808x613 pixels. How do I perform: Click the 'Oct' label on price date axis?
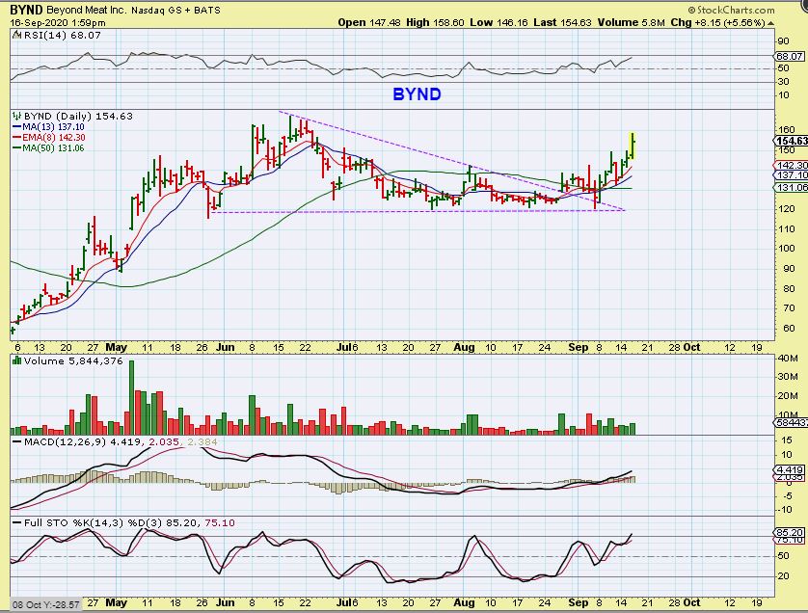691,347
